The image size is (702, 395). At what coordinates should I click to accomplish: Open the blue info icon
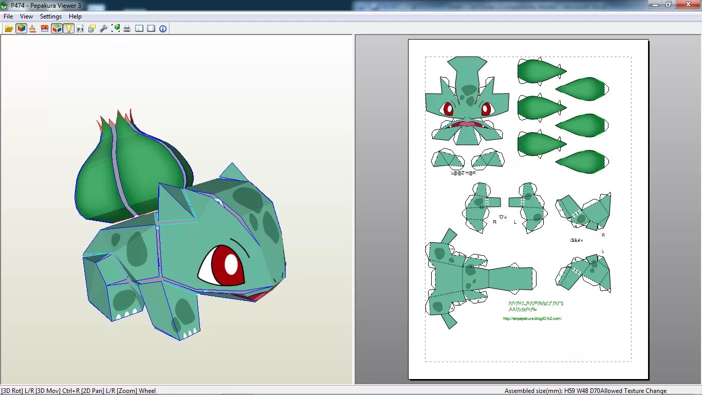[x=163, y=29]
